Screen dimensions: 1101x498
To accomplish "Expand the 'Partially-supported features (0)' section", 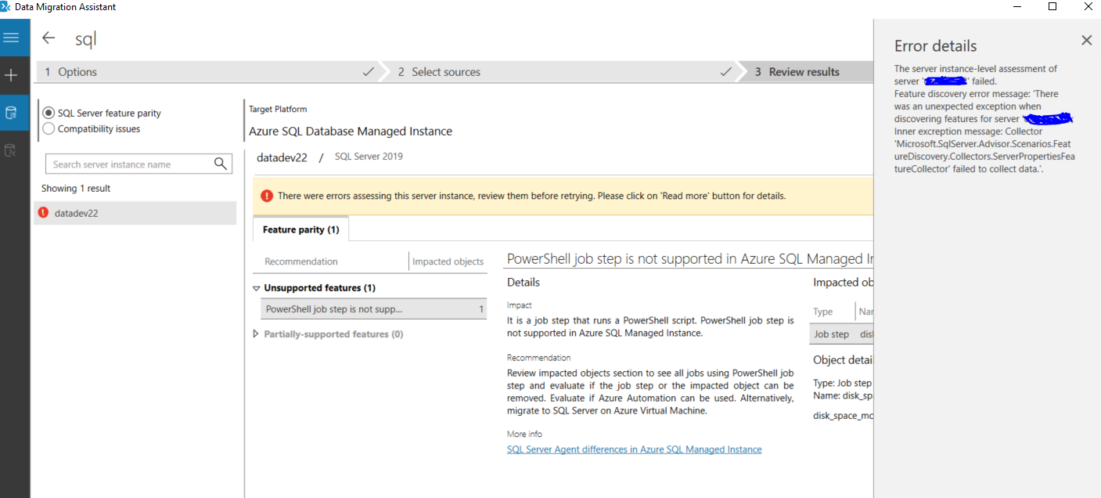I will point(254,334).
